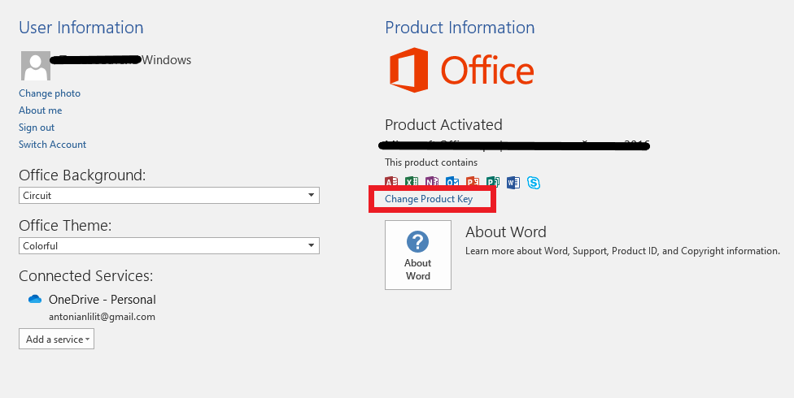Viewport: 794px width, 398px height.
Task: Click the Word app icon
Action: 513,182
